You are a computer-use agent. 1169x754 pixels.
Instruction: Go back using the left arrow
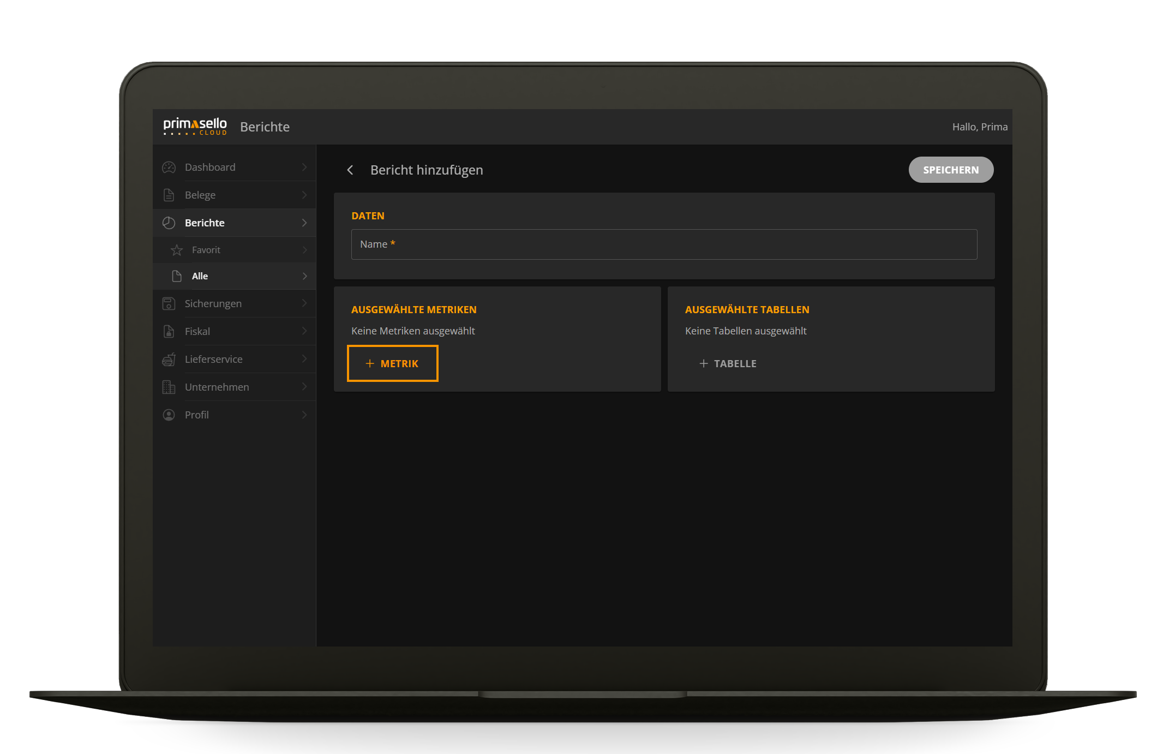(350, 170)
